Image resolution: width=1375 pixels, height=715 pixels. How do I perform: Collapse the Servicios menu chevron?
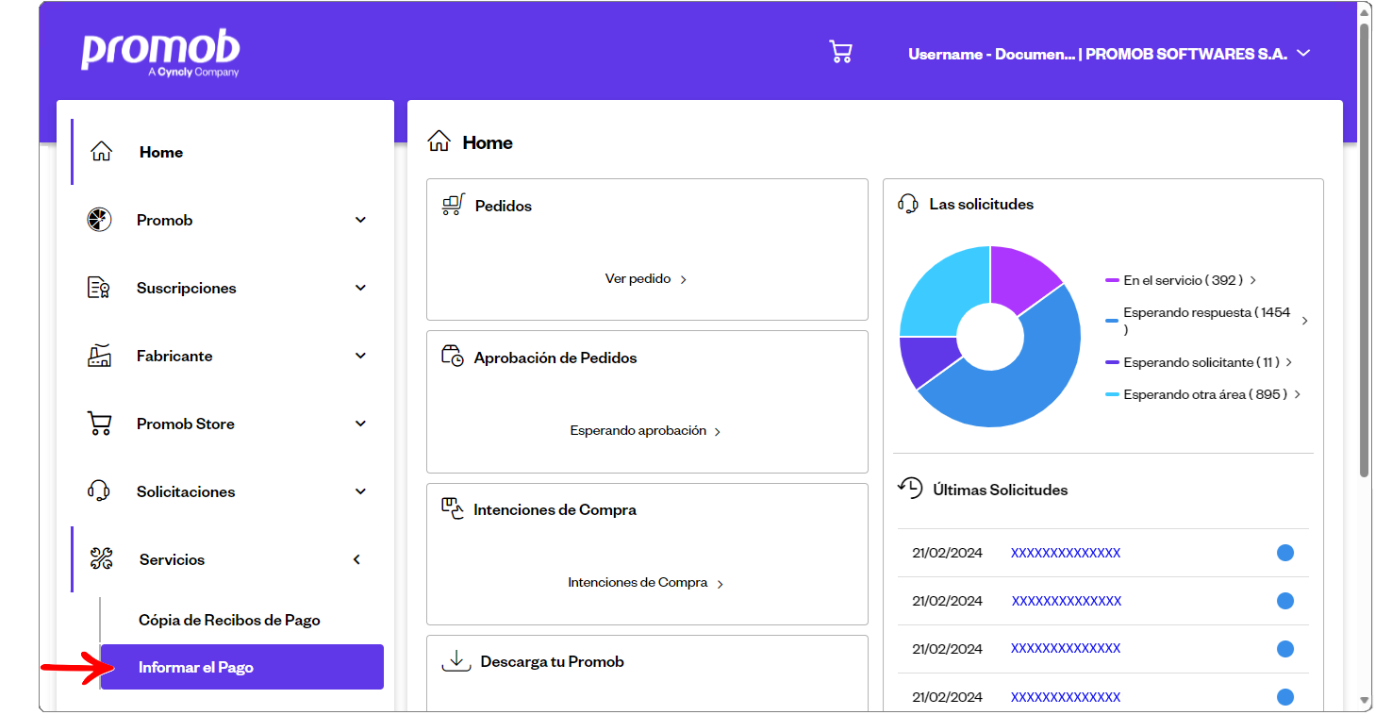[x=356, y=559]
